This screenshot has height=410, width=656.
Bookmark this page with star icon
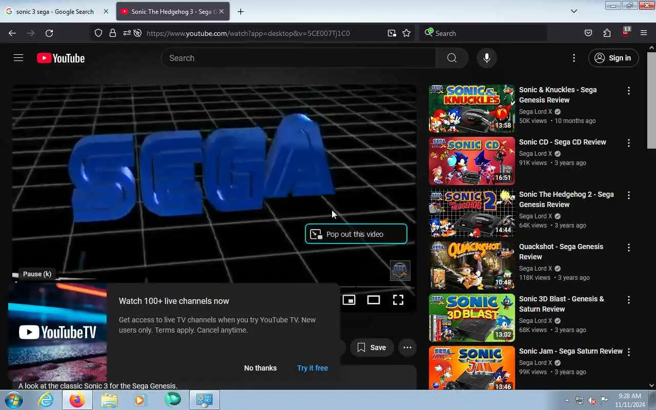click(406, 33)
